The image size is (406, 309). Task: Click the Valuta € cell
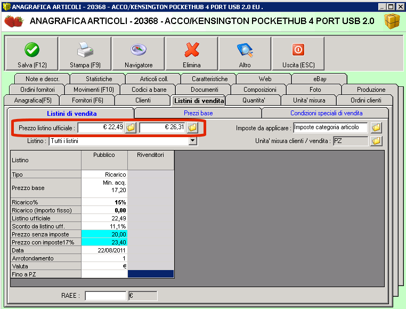104,266
